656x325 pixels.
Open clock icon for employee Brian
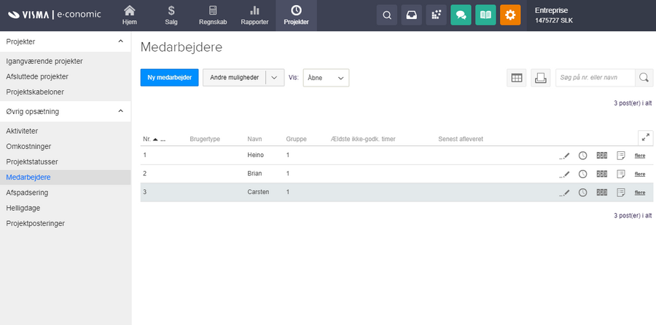click(x=582, y=174)
